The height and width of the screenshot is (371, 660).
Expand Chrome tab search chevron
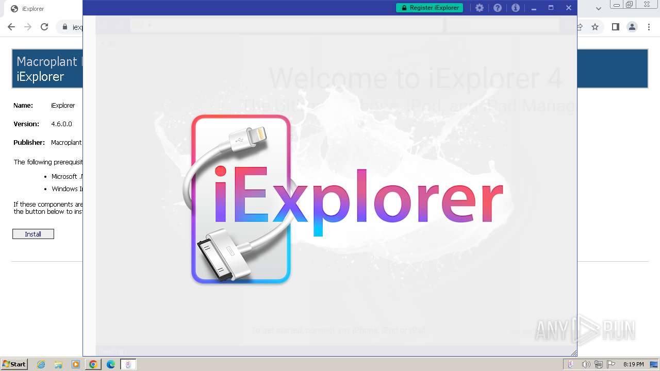tap(599, 8)
